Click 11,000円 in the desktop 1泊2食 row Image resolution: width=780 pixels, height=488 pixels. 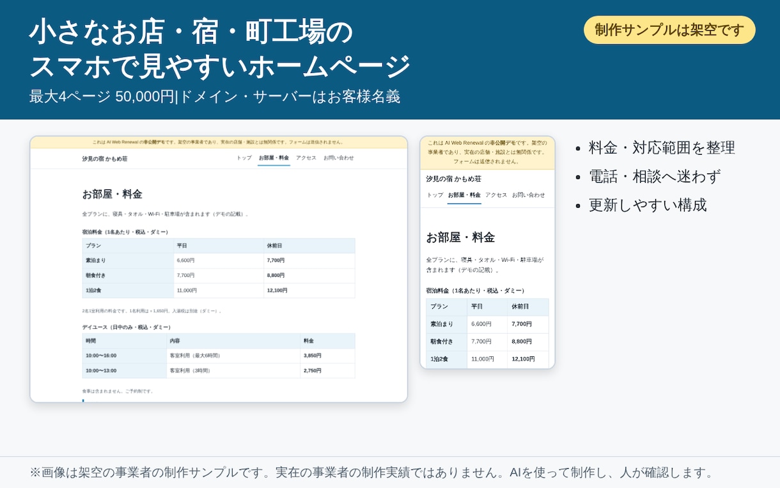click(x=187, y=290)
